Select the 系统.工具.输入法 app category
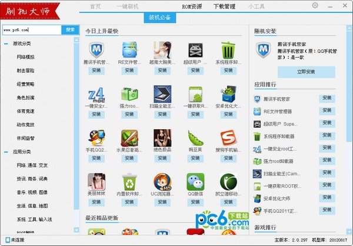Image resolution: width=353 pixels, height=246 pixels. coord(34,220)
